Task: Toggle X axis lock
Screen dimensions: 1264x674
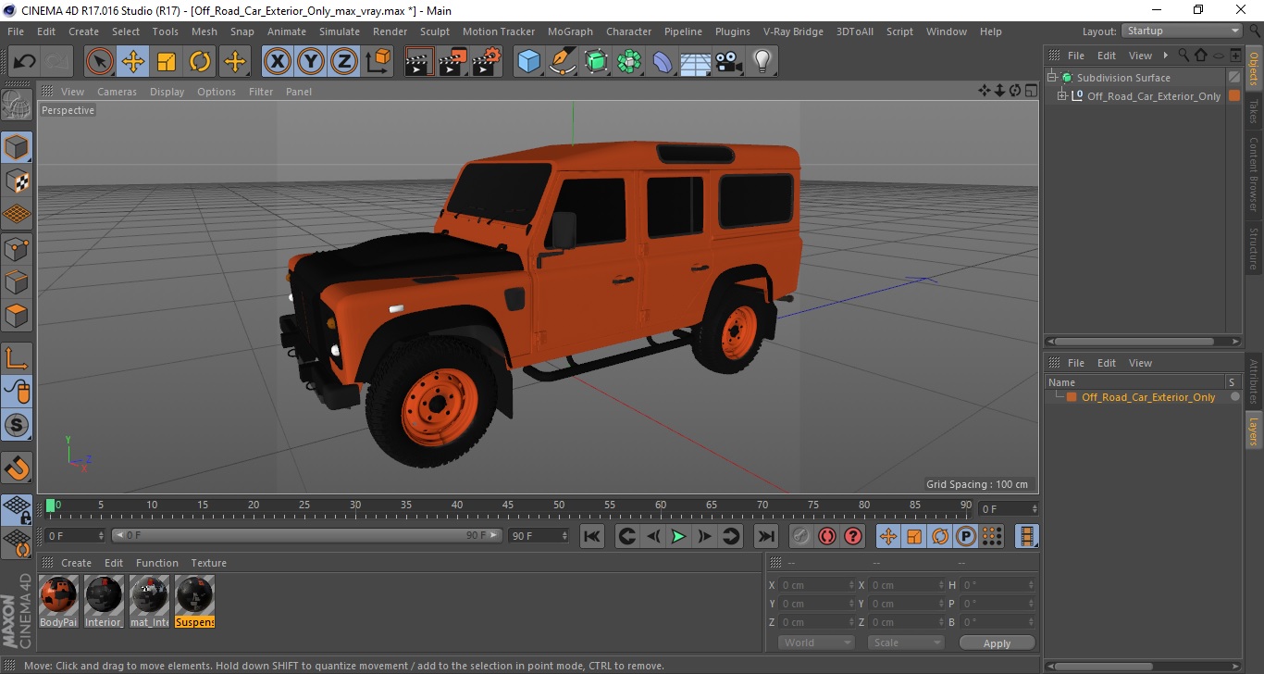Action: pyautogui.click(x=278, y=62)
